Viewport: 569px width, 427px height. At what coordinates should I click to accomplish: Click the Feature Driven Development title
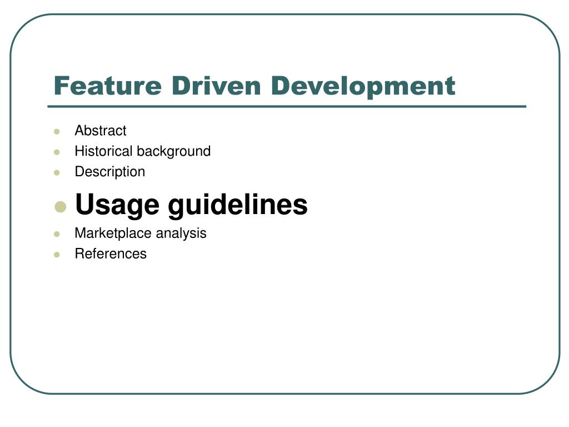(254, 86)
